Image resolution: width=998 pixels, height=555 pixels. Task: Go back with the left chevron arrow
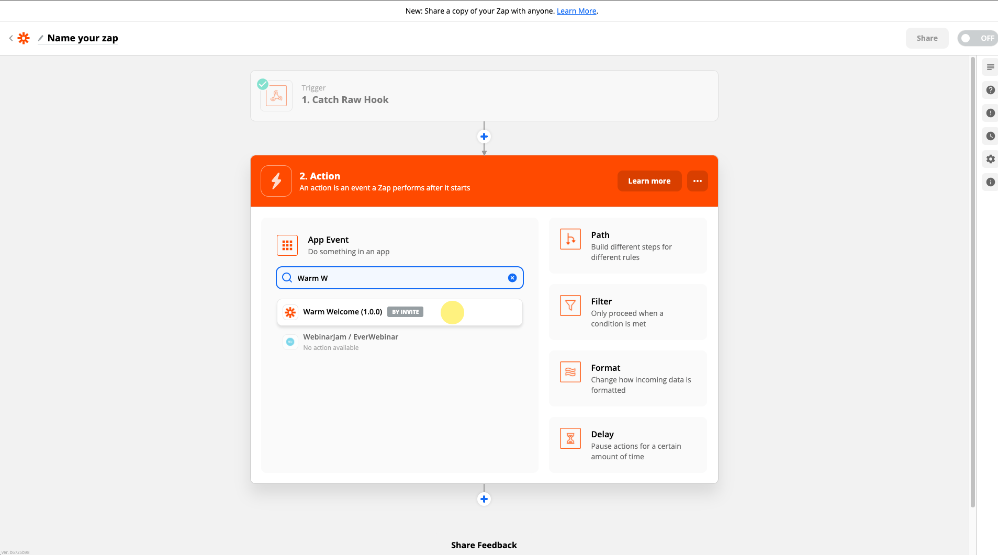pos(11,38)
